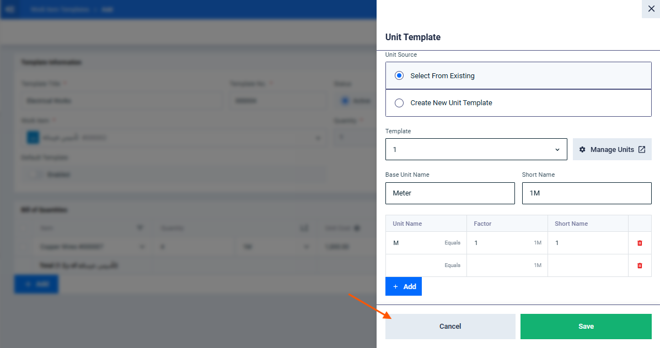
Task: Click the blurred blue Add button in background
Action: tap(36, 284)
